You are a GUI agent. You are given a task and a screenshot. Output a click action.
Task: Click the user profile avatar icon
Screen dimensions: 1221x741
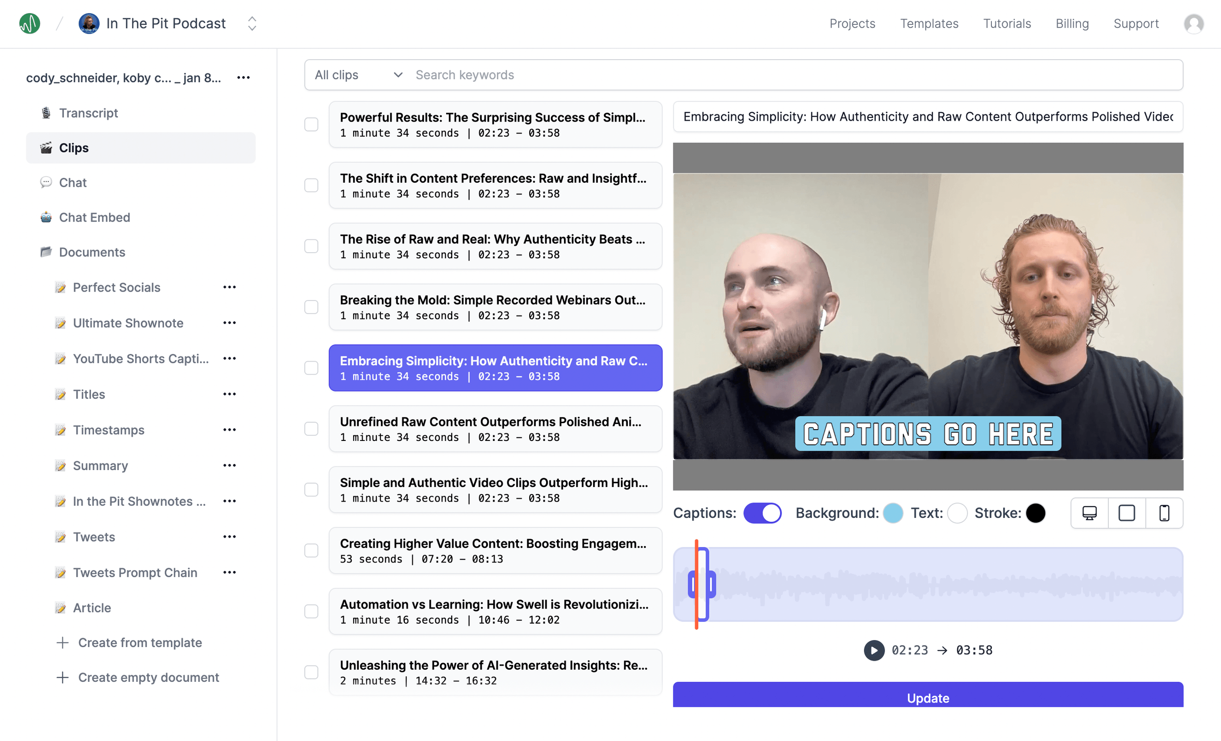(1193, 23)
